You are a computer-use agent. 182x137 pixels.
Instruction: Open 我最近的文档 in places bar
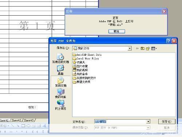coord(60,58)
